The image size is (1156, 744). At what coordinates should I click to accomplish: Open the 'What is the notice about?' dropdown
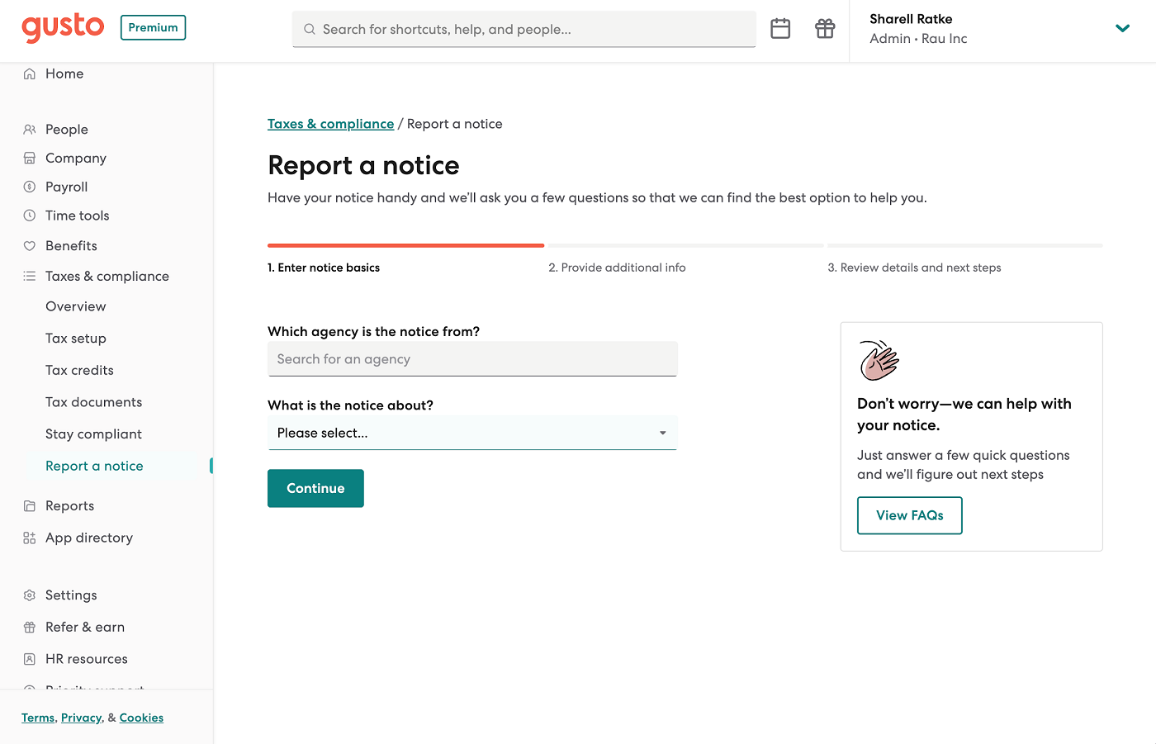[x=472, y=433]
